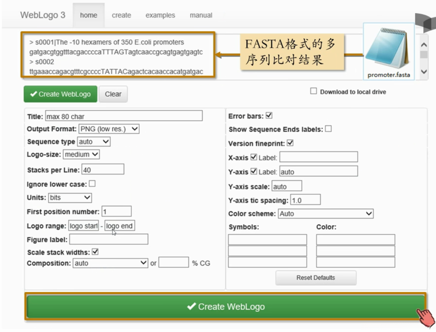Viewport: 436px width, 332px height.
Task: Click the first Color field under Color scheme
Action: 355,239
